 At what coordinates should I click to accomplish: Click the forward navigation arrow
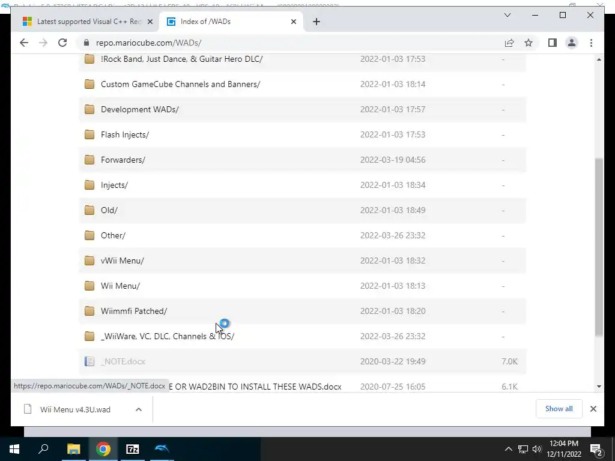pyautogui.click(x=43, y=43)
